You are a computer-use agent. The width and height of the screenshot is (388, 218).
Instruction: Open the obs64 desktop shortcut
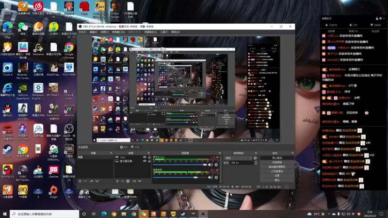tap(69, 132)
